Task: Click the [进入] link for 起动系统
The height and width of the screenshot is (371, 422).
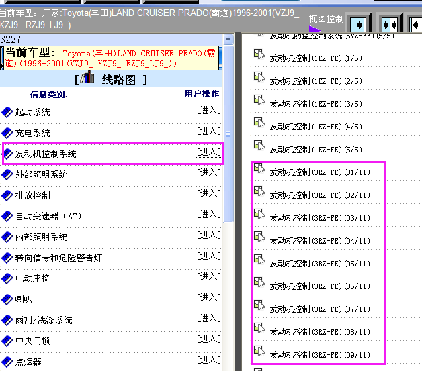Action: coord(209,111)
